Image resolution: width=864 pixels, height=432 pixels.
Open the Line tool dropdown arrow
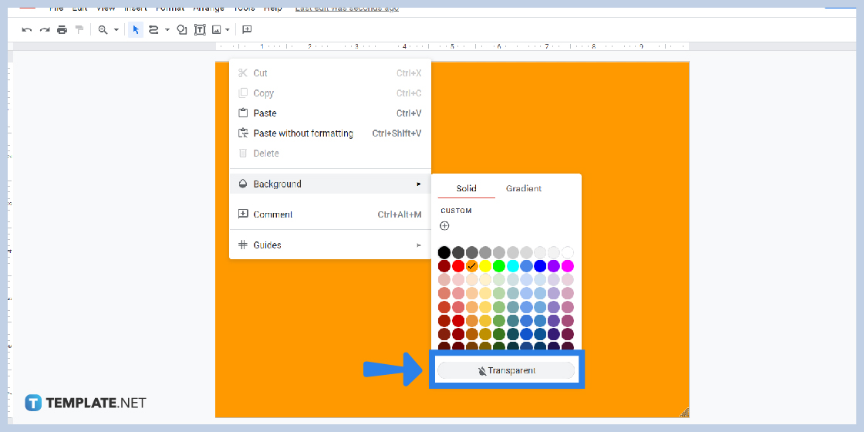click(x=167, y=30)
